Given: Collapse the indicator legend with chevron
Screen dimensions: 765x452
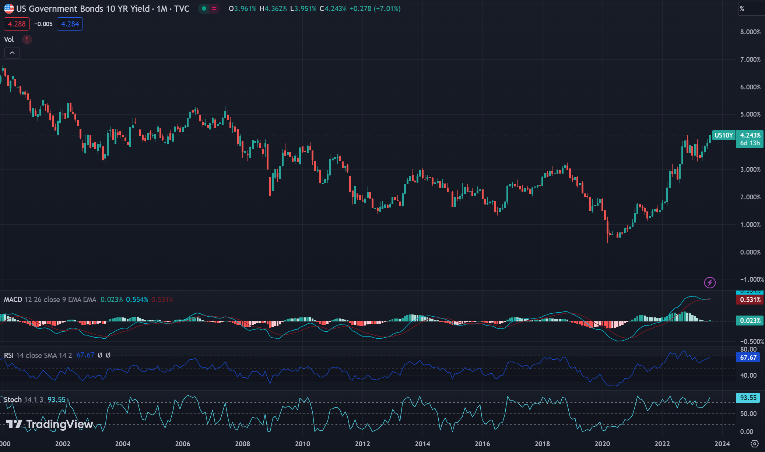Looking at the screenshot, I should (12, 53).
